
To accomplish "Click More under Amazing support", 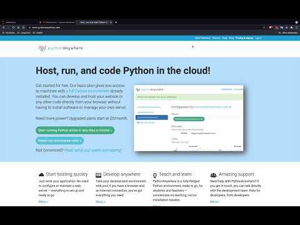I will [x=214, y=202].
